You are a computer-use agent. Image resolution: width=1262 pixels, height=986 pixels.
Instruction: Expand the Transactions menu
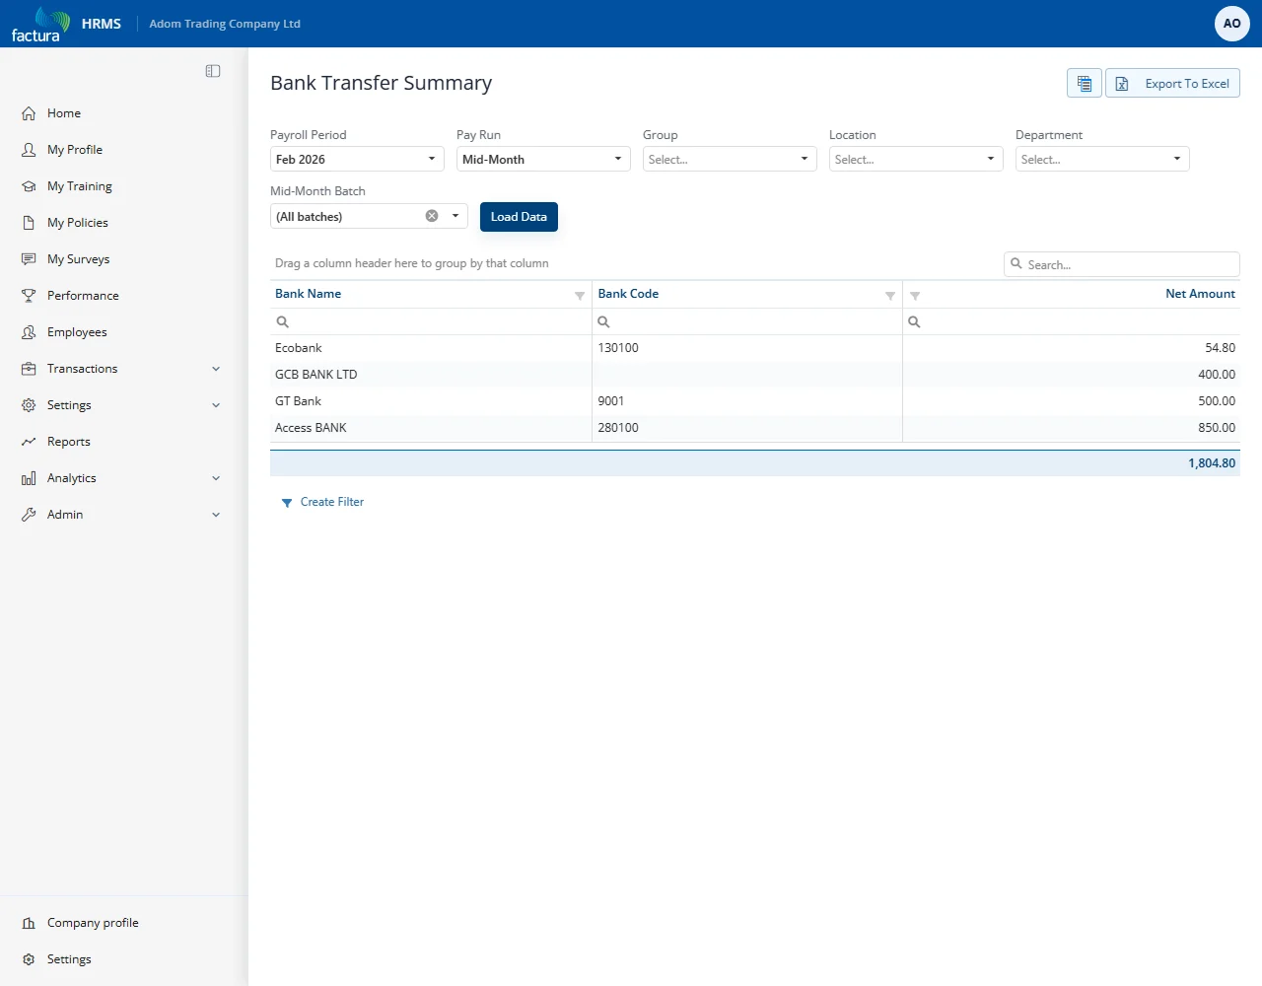click(x=122, y=369)
